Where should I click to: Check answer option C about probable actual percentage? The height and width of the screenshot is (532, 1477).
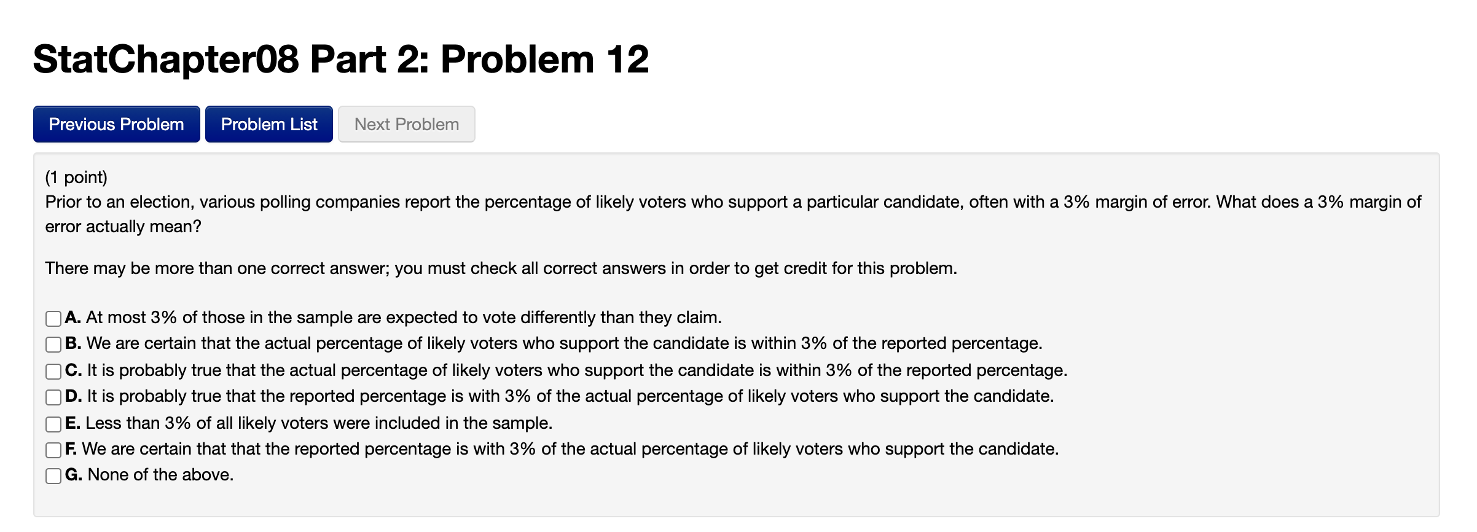[52, 370]
